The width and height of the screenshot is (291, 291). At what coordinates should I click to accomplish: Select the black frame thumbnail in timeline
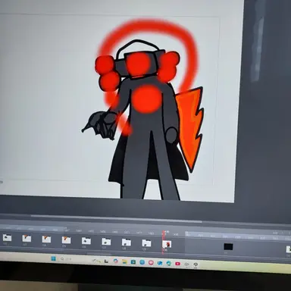pos(228,246)
